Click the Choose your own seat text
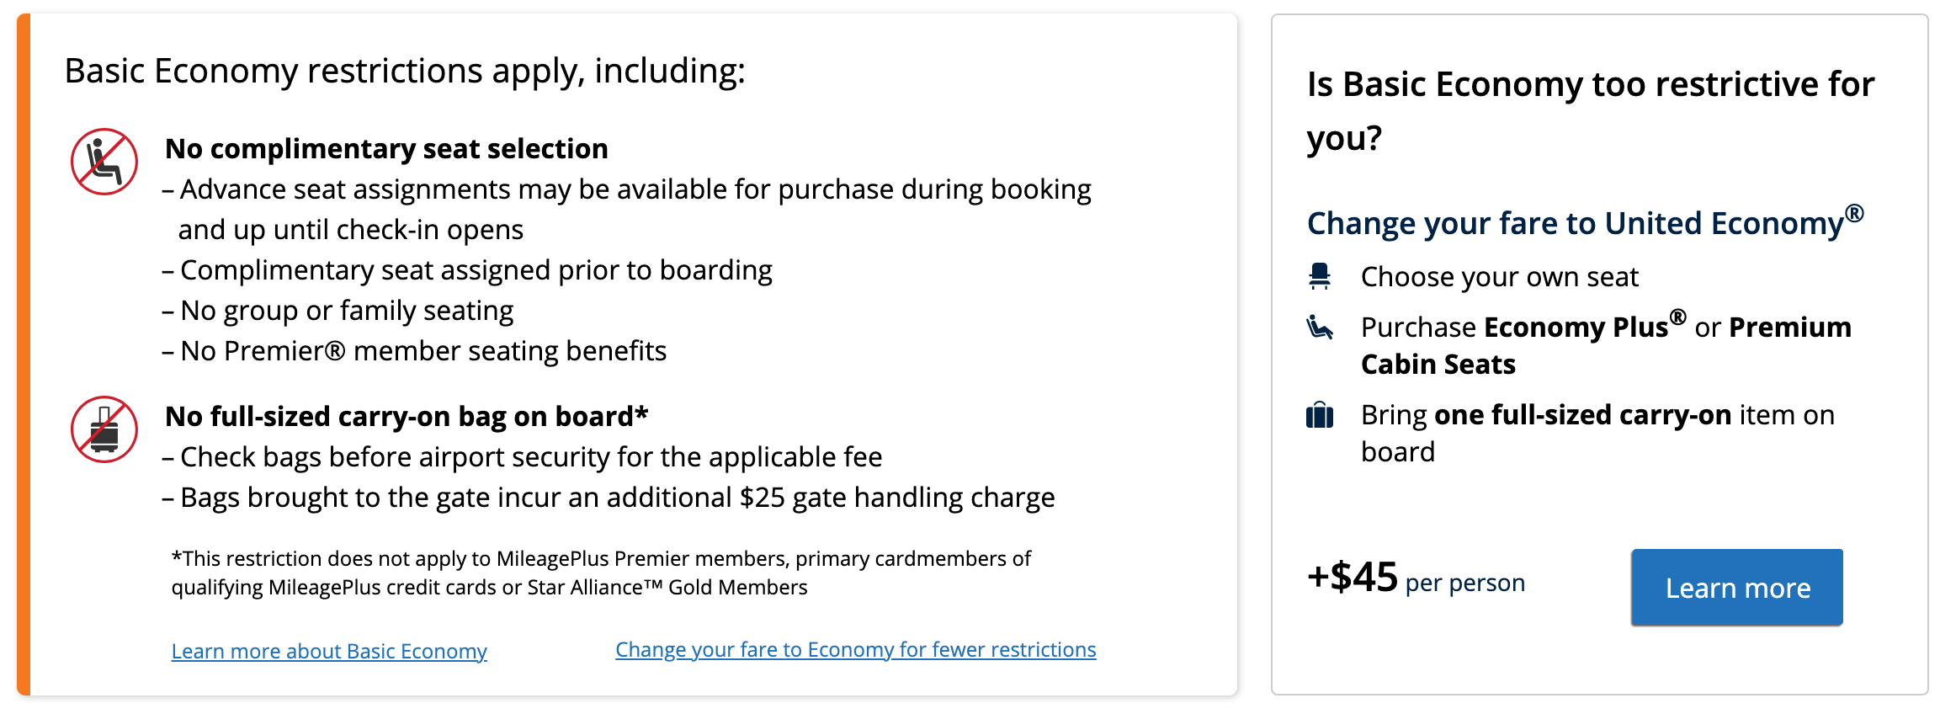The height and width of the screenshot is (714, 1956). (x=1500, y=276)
